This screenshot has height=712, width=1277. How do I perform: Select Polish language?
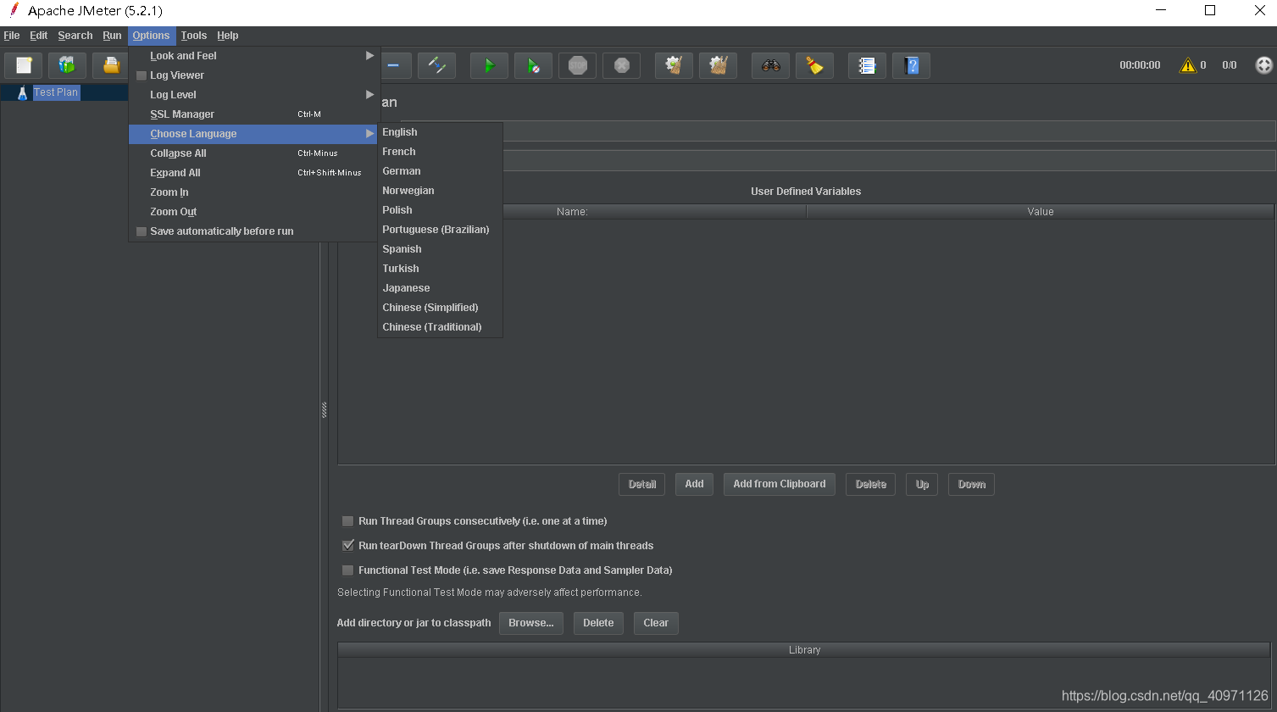pos(440,210)
